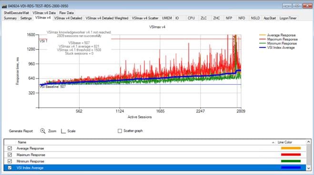This screenshot has width=314, height=175.
Task: Click the orange Average Response color swatch
Action: click(x=291, y=148)
